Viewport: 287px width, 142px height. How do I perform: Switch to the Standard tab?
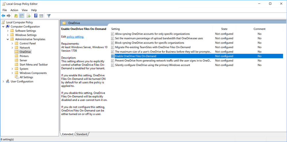click(82, 134)
